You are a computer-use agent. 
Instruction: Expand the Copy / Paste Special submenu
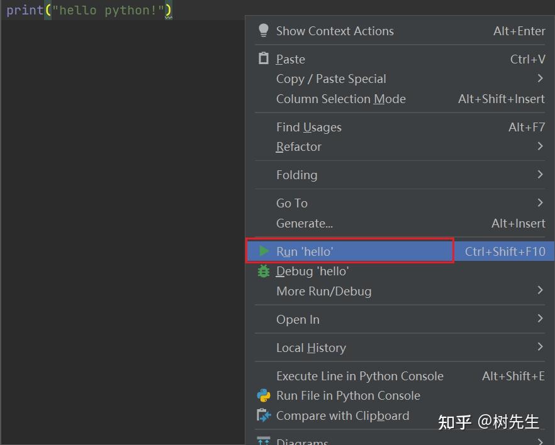pyautogui.click(x=331, y=79)
